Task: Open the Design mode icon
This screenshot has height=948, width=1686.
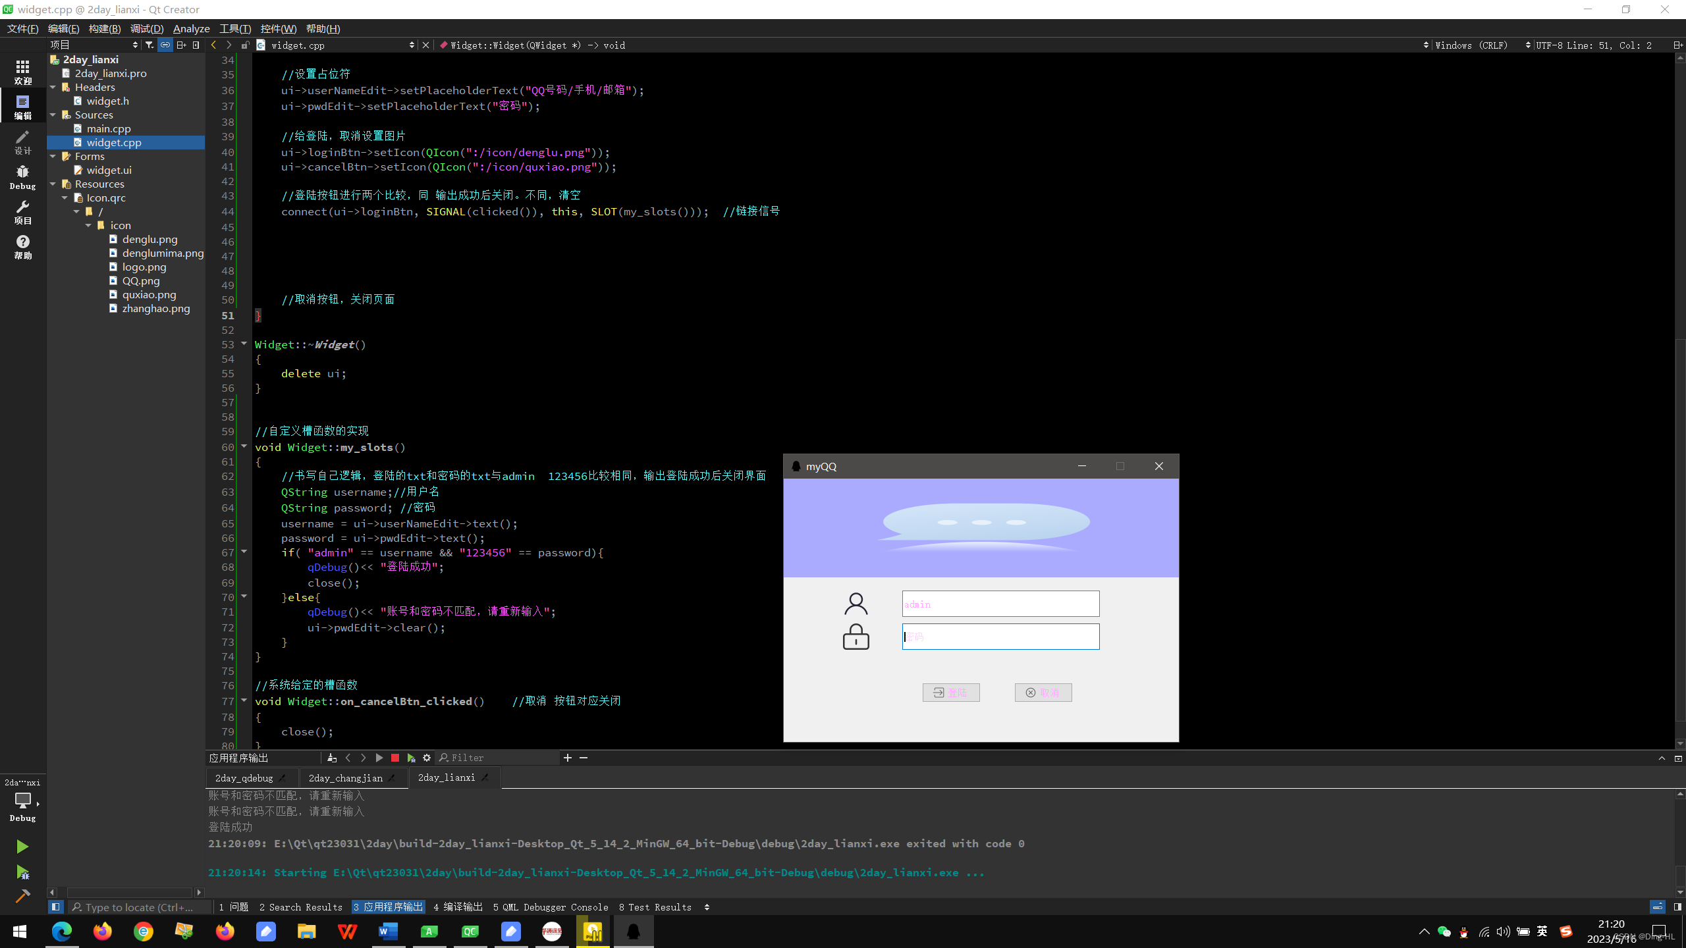Action: (22, 141)
